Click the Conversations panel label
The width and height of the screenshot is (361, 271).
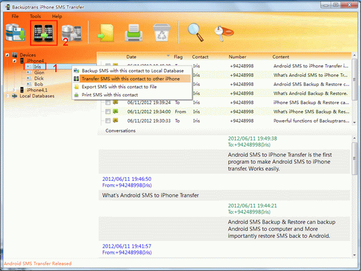[x=120, y=130]
